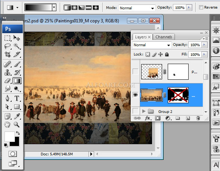This screenshot has width=220, height=171.
Task: Toggle Quick Mask mode
Action: point(13,154)
